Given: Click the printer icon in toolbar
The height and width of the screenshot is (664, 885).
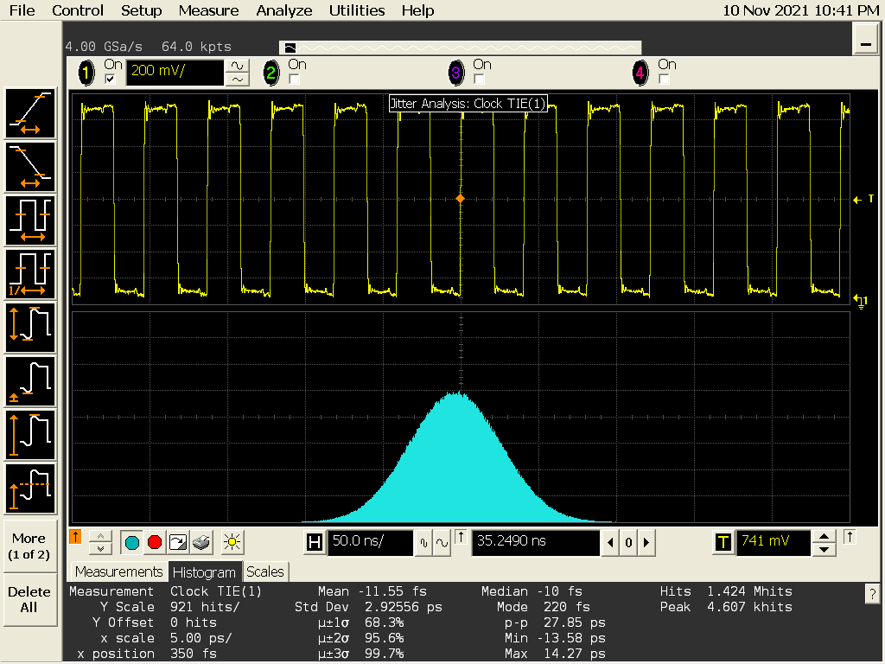Looking at the screenshot, I should [201, 543].
